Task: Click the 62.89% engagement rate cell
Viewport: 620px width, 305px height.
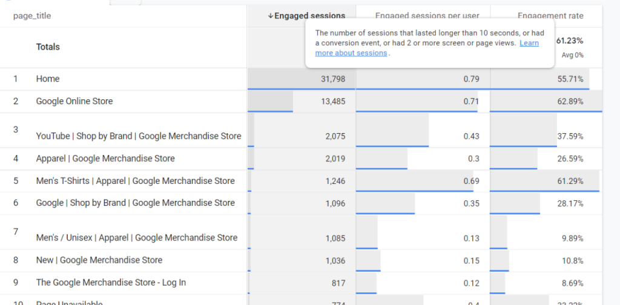Action: [571, 101]
